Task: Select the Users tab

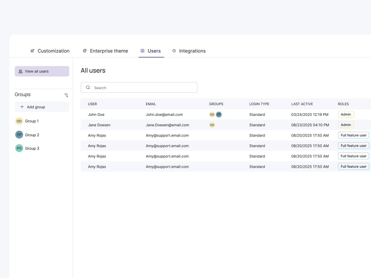Action: [151, 51]
